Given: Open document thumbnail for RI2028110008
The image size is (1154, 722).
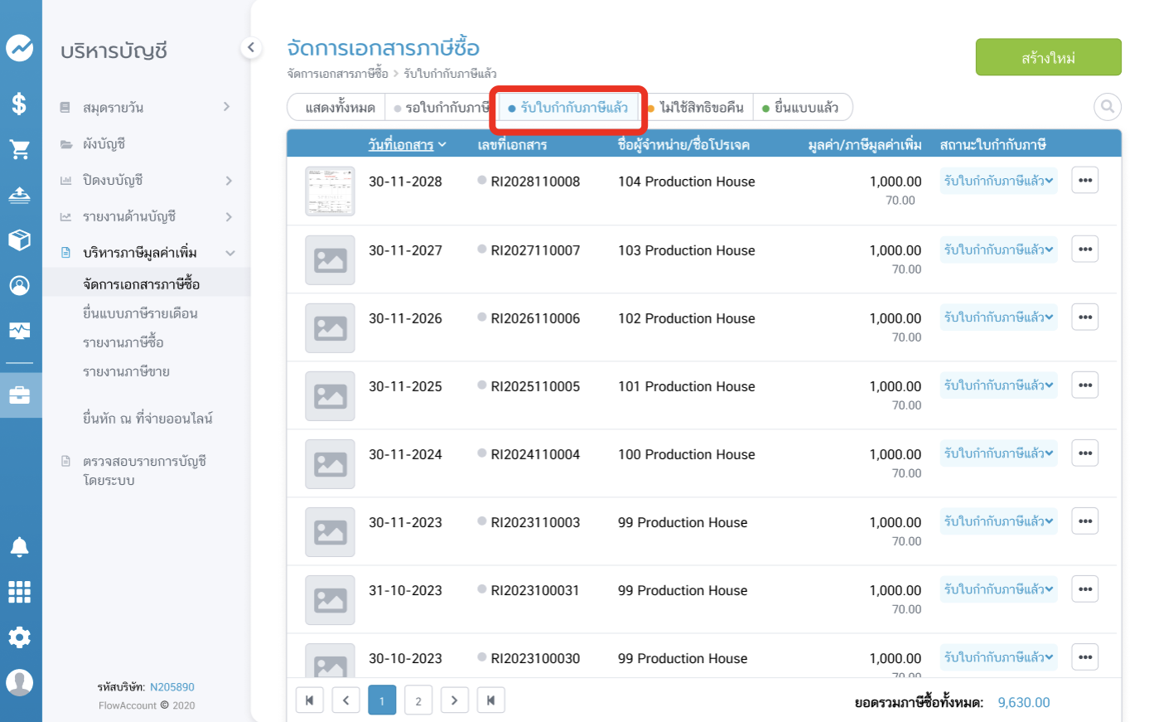Looking at the screenshot, I should click(330, 191).
